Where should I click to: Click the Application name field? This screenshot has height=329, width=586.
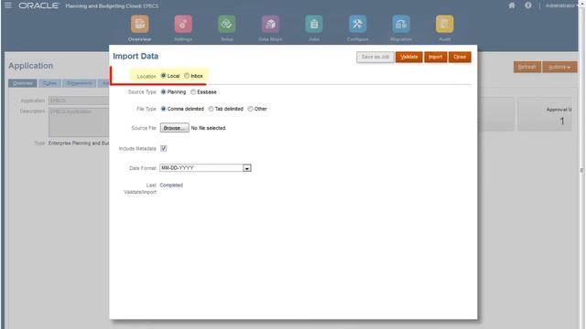(79, 101)
